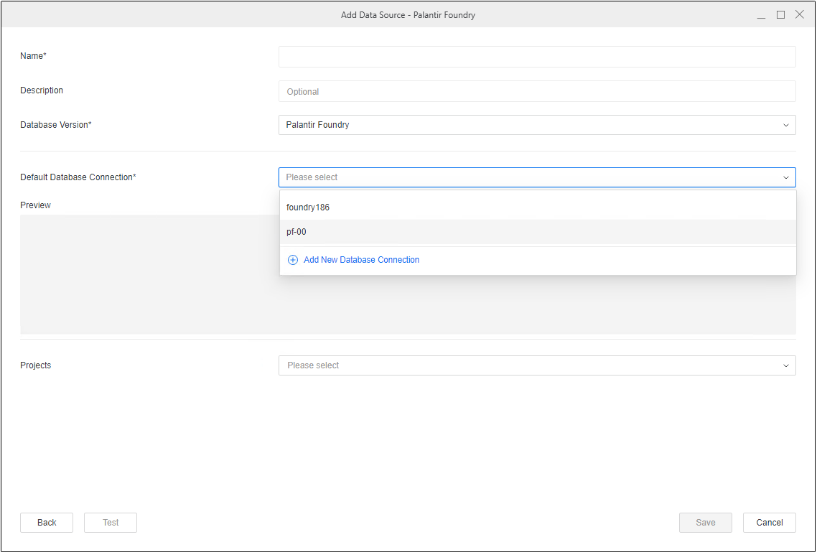
Task: Maximize the Add Data Source window
Action: (x=780, y=15)
